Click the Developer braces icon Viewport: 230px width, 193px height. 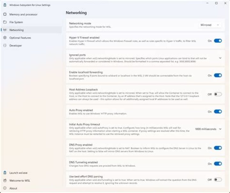tap(5, 46)
